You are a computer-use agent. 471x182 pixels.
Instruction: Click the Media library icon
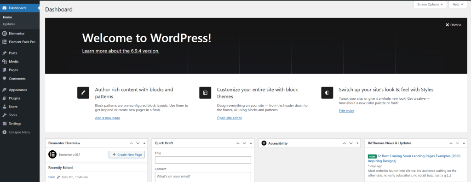click(x=5, y=62)
